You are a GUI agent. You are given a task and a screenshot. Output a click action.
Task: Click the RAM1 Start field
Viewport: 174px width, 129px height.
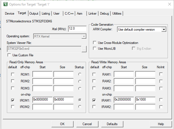pyautogui.click(x=124, y=74)
